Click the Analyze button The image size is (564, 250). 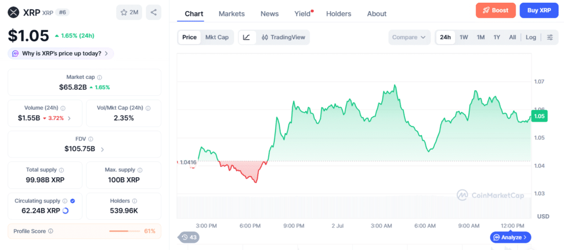(511, 237)
